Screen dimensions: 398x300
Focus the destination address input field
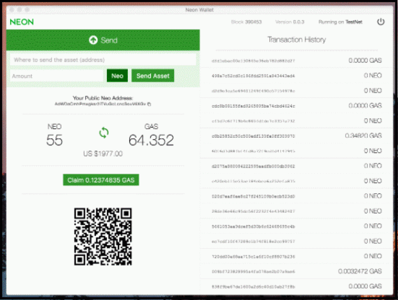[103, 60]
